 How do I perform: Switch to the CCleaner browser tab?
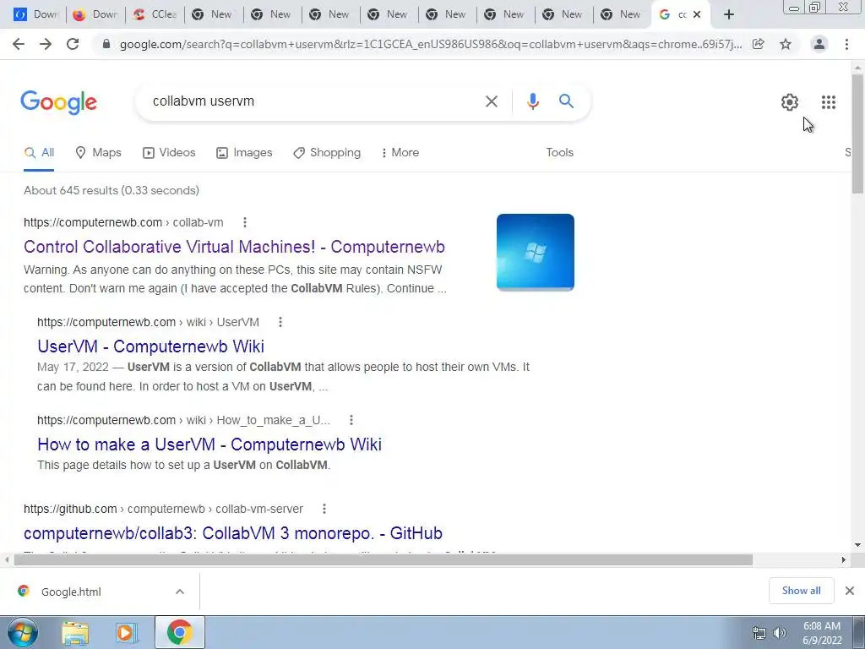pyautogui.click(x=155, y=14)
